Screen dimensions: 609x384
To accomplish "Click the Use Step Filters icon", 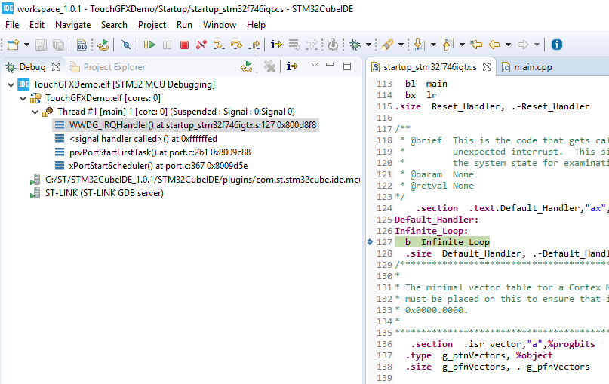I will pyautogui.click(x=312, y=45).
